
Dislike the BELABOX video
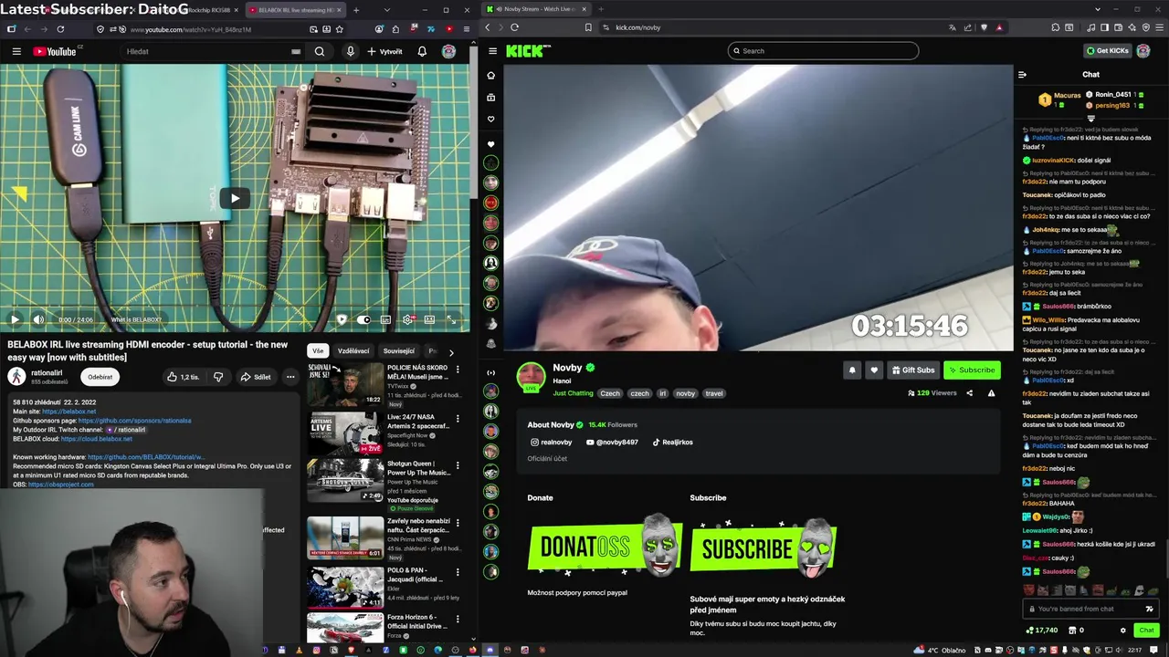pyautogui.click(x=218, y=377)
